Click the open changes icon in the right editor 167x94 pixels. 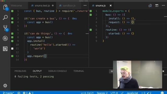[150, 5]
